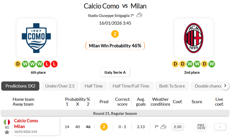Select the Both To Score tab
Viewport: 231px width, 138px height.
[172, 86]
